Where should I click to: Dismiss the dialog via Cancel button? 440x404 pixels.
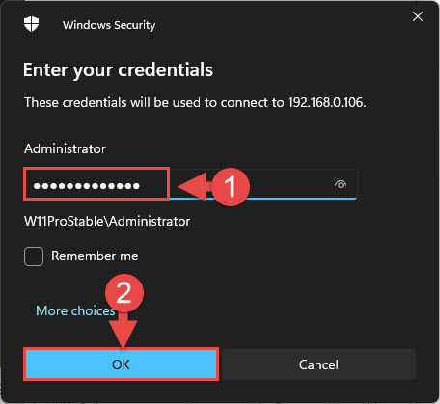click(318, 364)
